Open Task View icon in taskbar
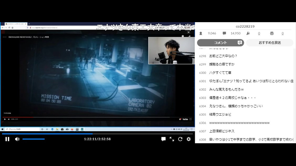Image resolution: width=296 pixels, height=166 pixels. point(47,129)
